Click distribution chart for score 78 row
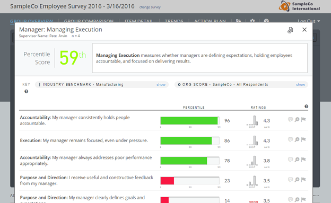 point(252,161)
